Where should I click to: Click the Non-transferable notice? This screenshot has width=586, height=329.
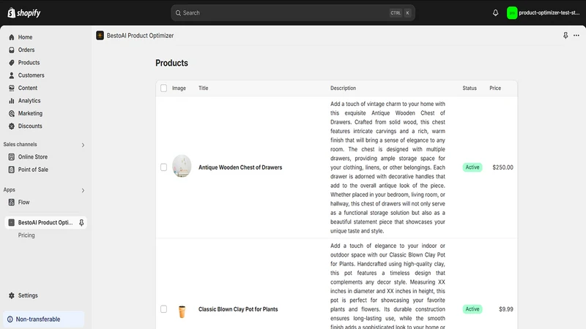(44, 319)
